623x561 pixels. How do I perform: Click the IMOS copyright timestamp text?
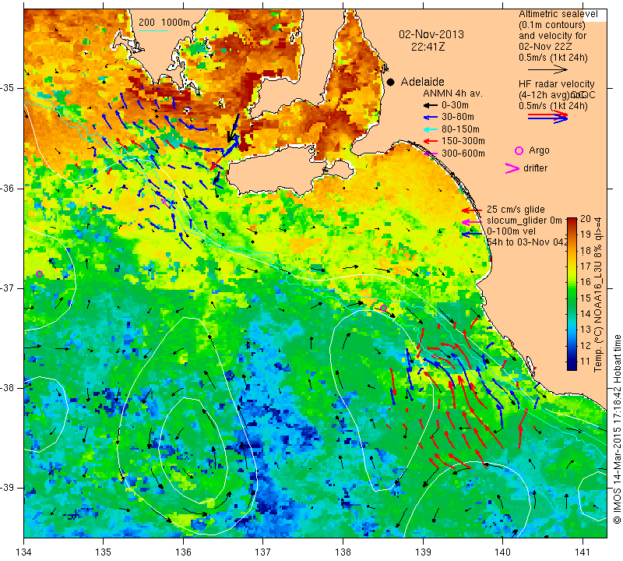click(617, 429)
